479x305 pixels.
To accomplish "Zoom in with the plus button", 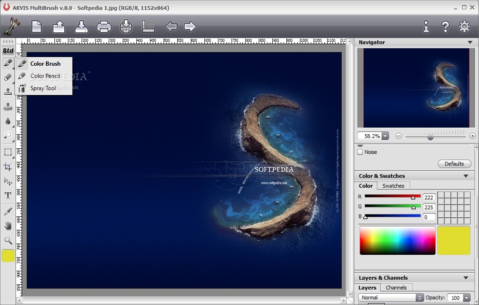I will point(472,136).
